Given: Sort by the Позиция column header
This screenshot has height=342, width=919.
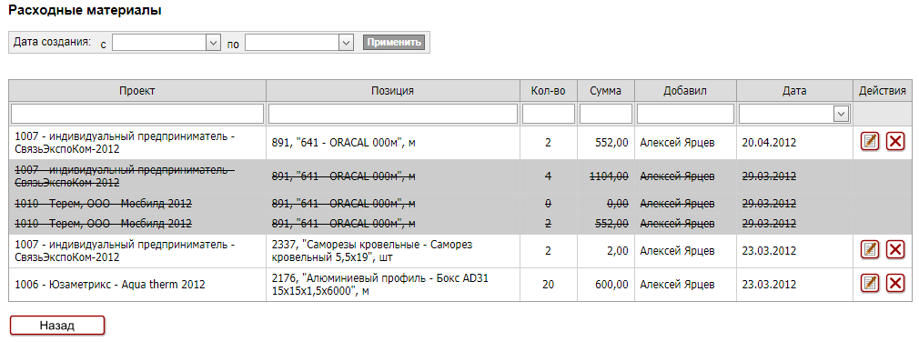Looking at the screenshot, I should (x=393, y=91).
